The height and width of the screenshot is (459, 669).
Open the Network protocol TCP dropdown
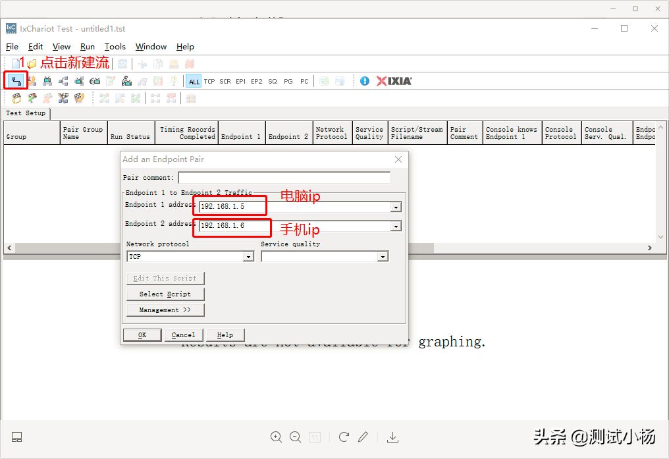click(x=248, y=256)
